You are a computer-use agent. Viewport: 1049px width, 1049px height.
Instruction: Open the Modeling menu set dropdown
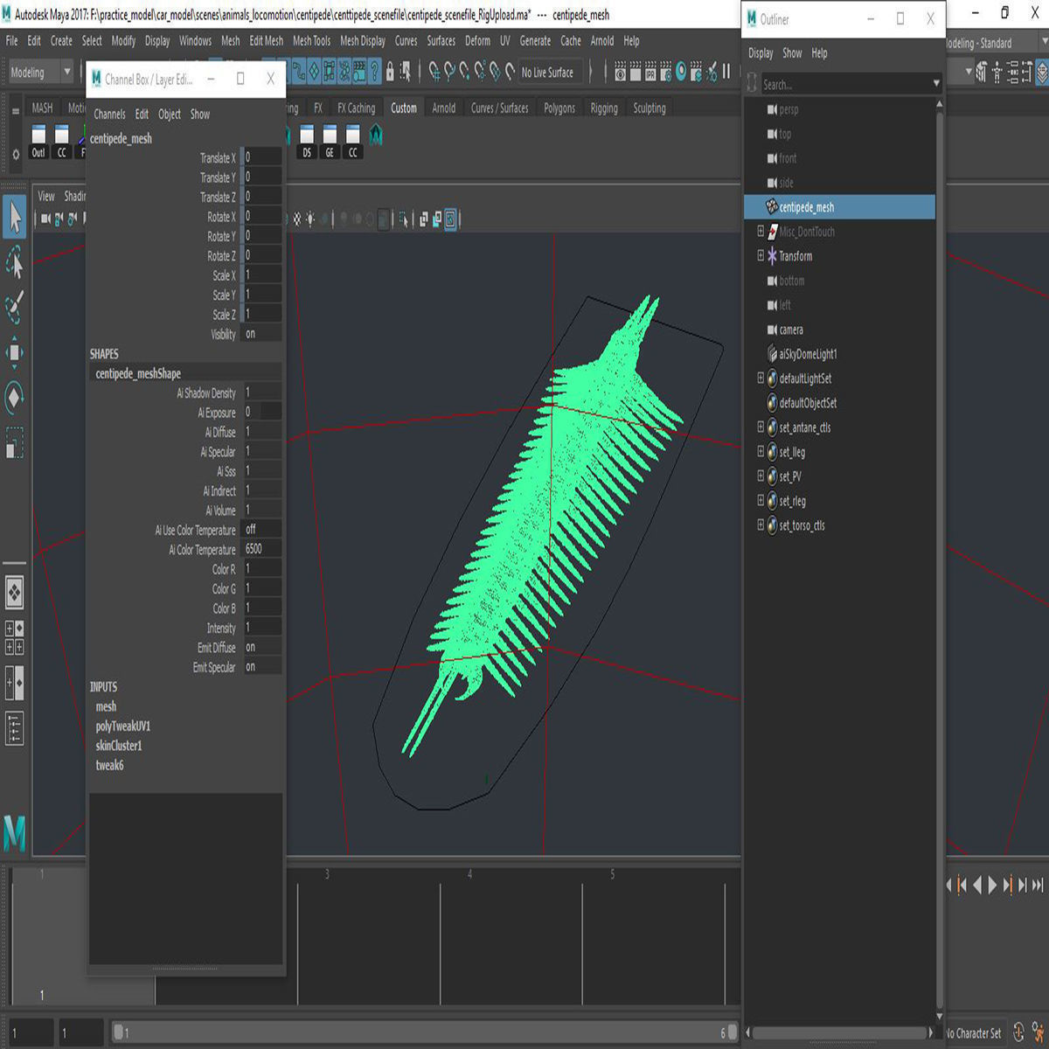point(39,72)
